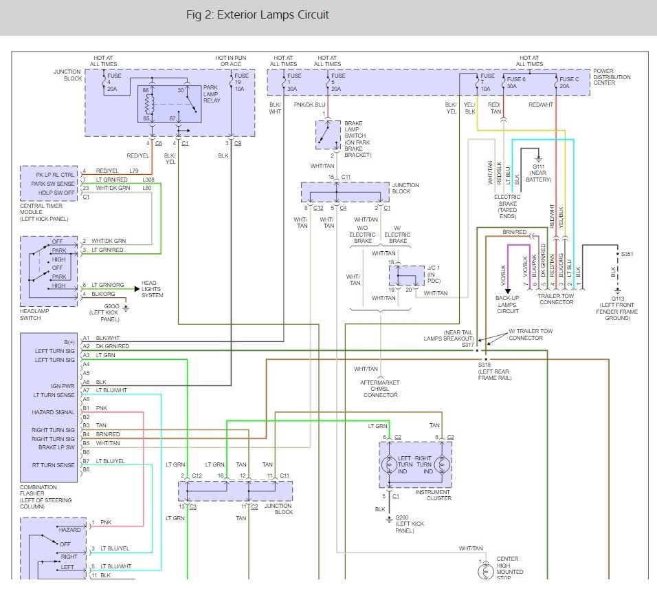This screenshot has width=657, height=589.
Task: Click the 'PK LP RL CTRL' pin label
Action: click(55, 175)
